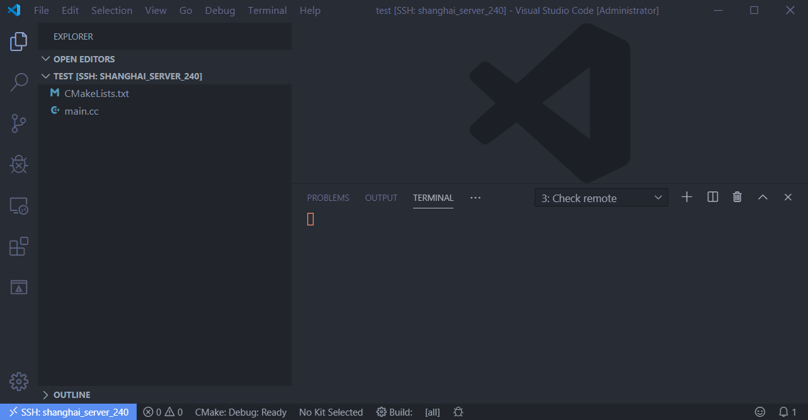Click the terminal cursor to focus terminal
The image size is (808, 420).
pyautogui.click(x=310, y=219)
